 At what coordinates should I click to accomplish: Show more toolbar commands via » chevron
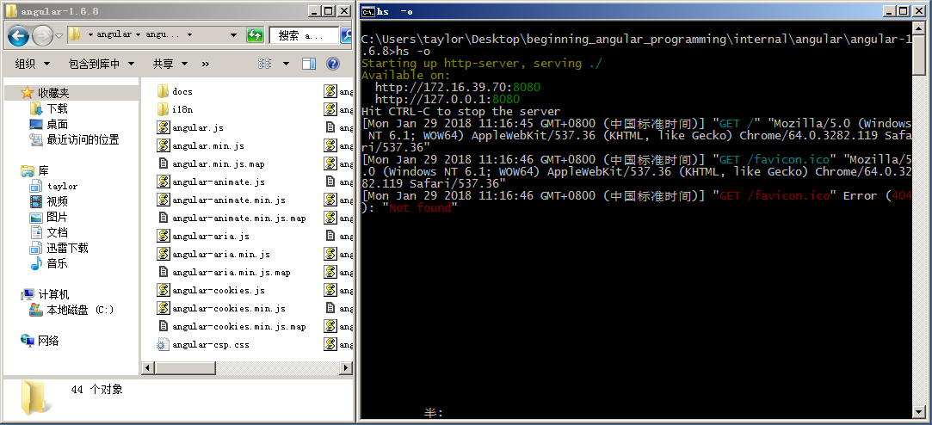(x=206, y=64)
